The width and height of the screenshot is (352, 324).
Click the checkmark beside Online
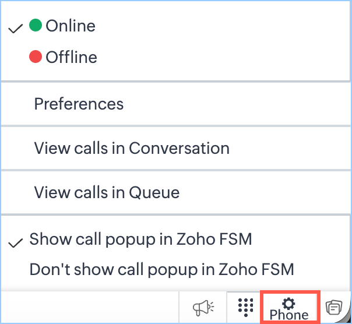(x=17, y=27)
